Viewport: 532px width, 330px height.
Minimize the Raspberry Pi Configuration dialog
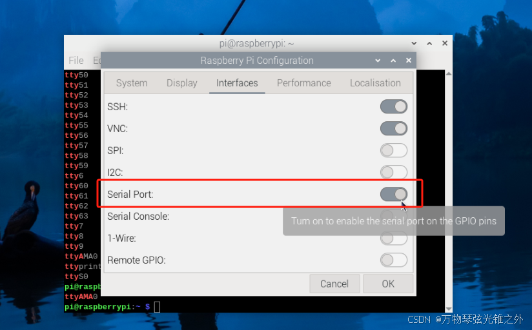point(378,61)
